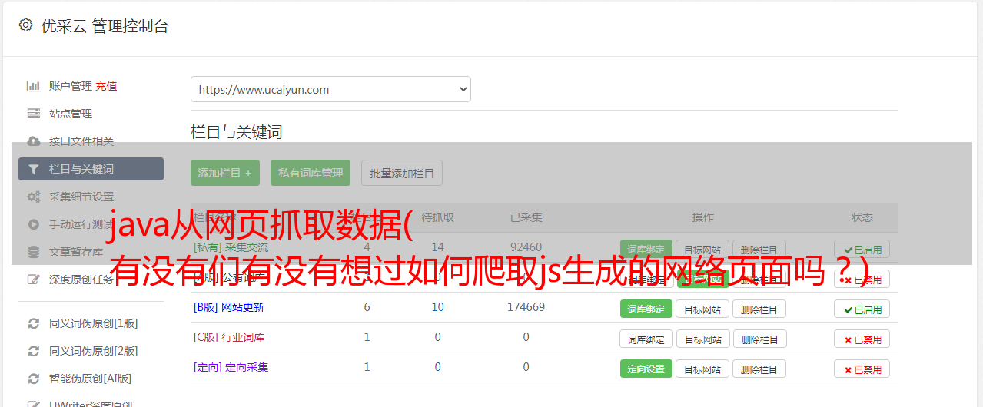
Task: Click the 添加栏目 + button
Action: point(225,173)
